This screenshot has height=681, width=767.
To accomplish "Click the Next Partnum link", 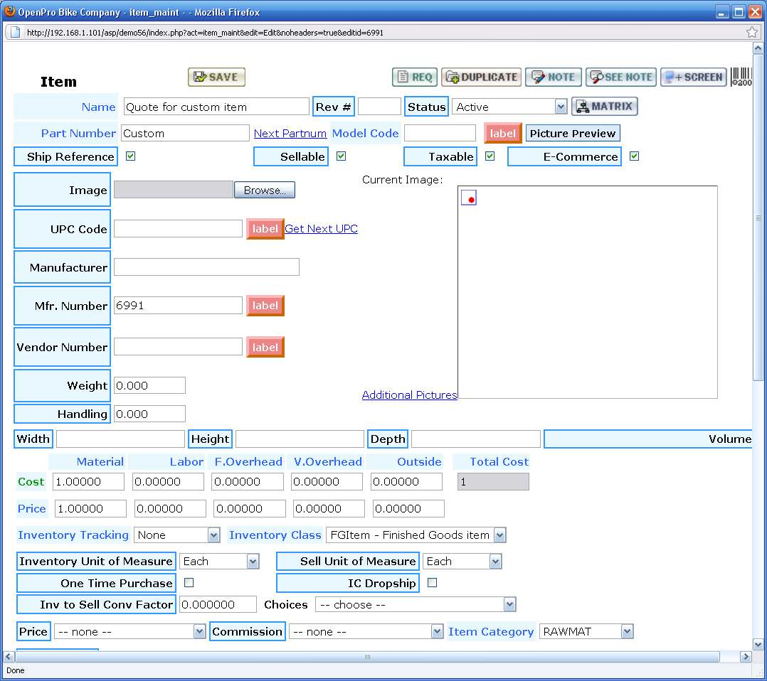I will pos(290,133).
